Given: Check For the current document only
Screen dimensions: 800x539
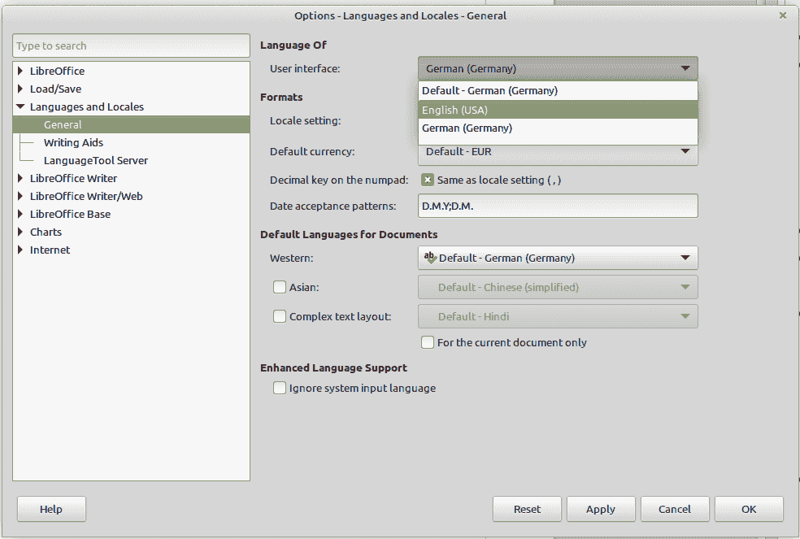Looking at the screenshot, I should (428, 342).
